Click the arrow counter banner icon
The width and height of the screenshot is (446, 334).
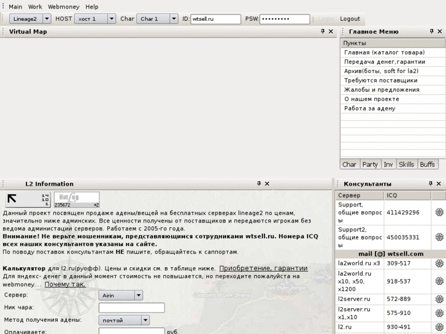coord(28,200)
